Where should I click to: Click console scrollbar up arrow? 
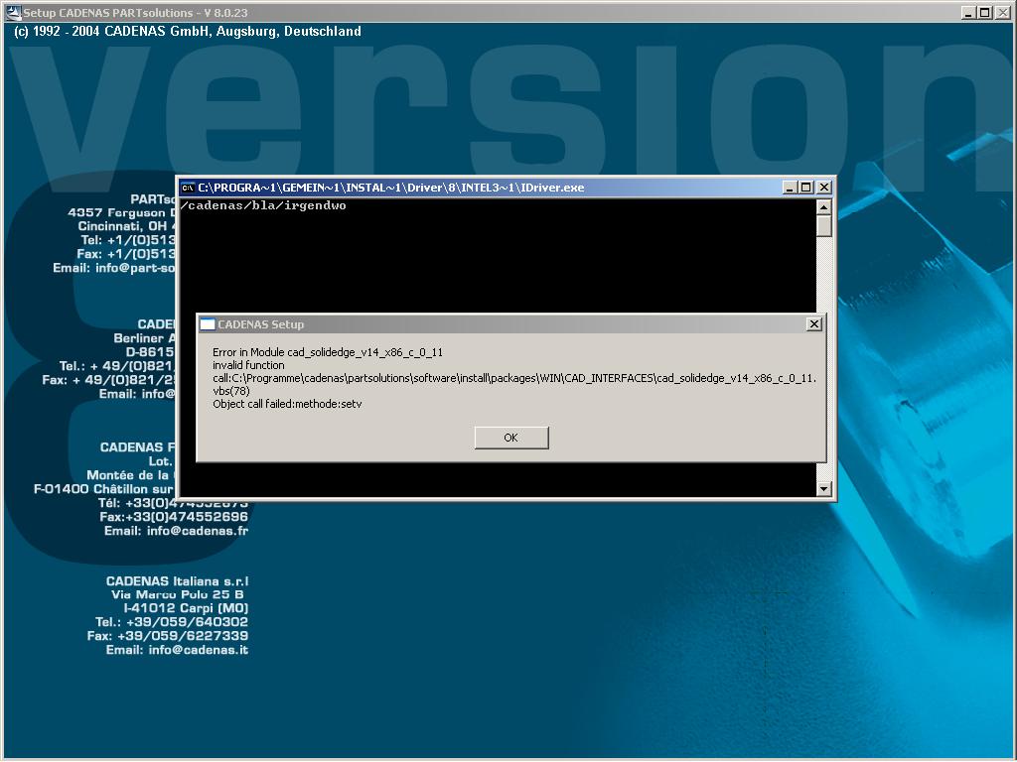(x=823, y=207)
